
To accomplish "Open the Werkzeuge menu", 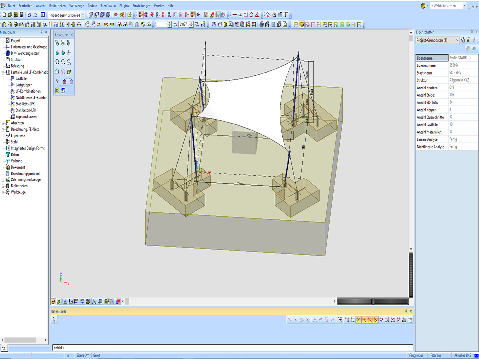I will (76, 5).
